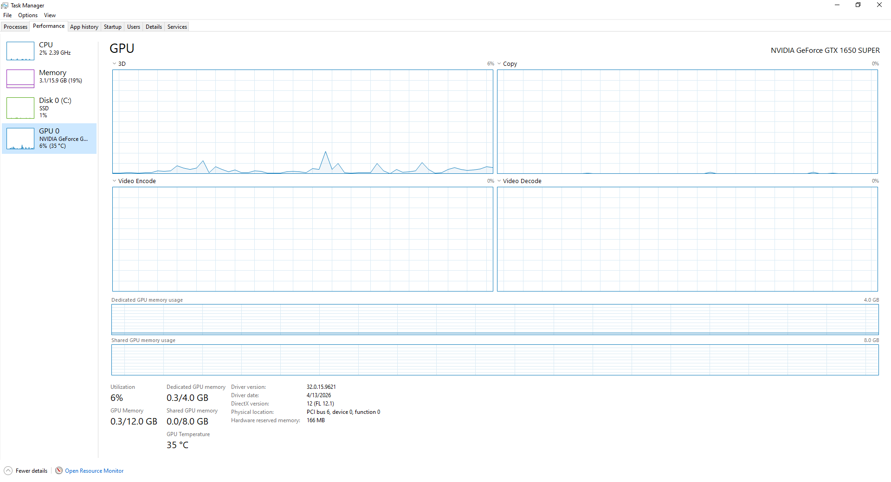The height and width of the screenshot is (482, 891).
Task: Click the Task Manager title bar icon
Action: (5, 6)
